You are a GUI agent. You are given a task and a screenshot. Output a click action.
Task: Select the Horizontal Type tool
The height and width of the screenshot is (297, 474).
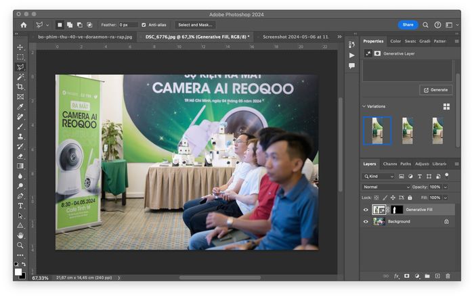pyautogui.click(x=20, y=206)
